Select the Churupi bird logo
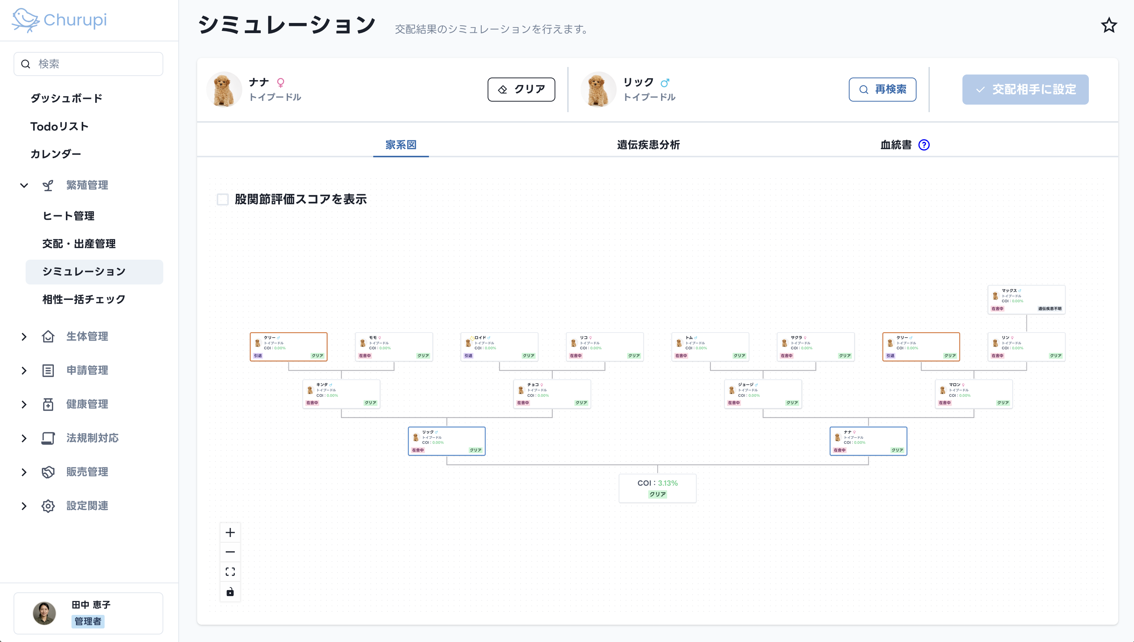1134x642 pixels. tap(25, 20)
